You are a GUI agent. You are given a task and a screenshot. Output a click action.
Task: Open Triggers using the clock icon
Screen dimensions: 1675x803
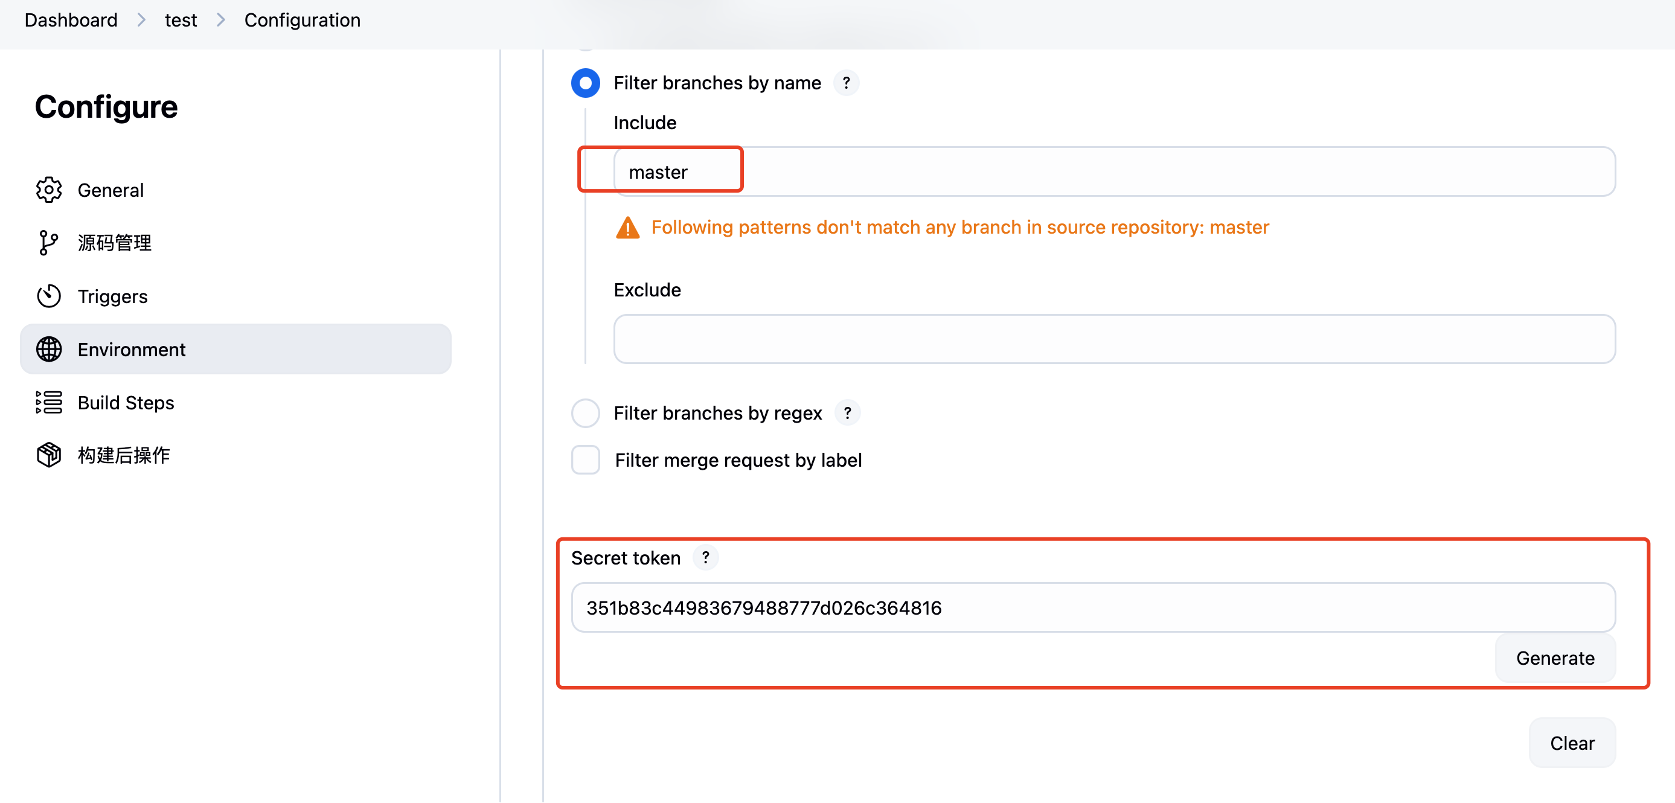(50, 296)
